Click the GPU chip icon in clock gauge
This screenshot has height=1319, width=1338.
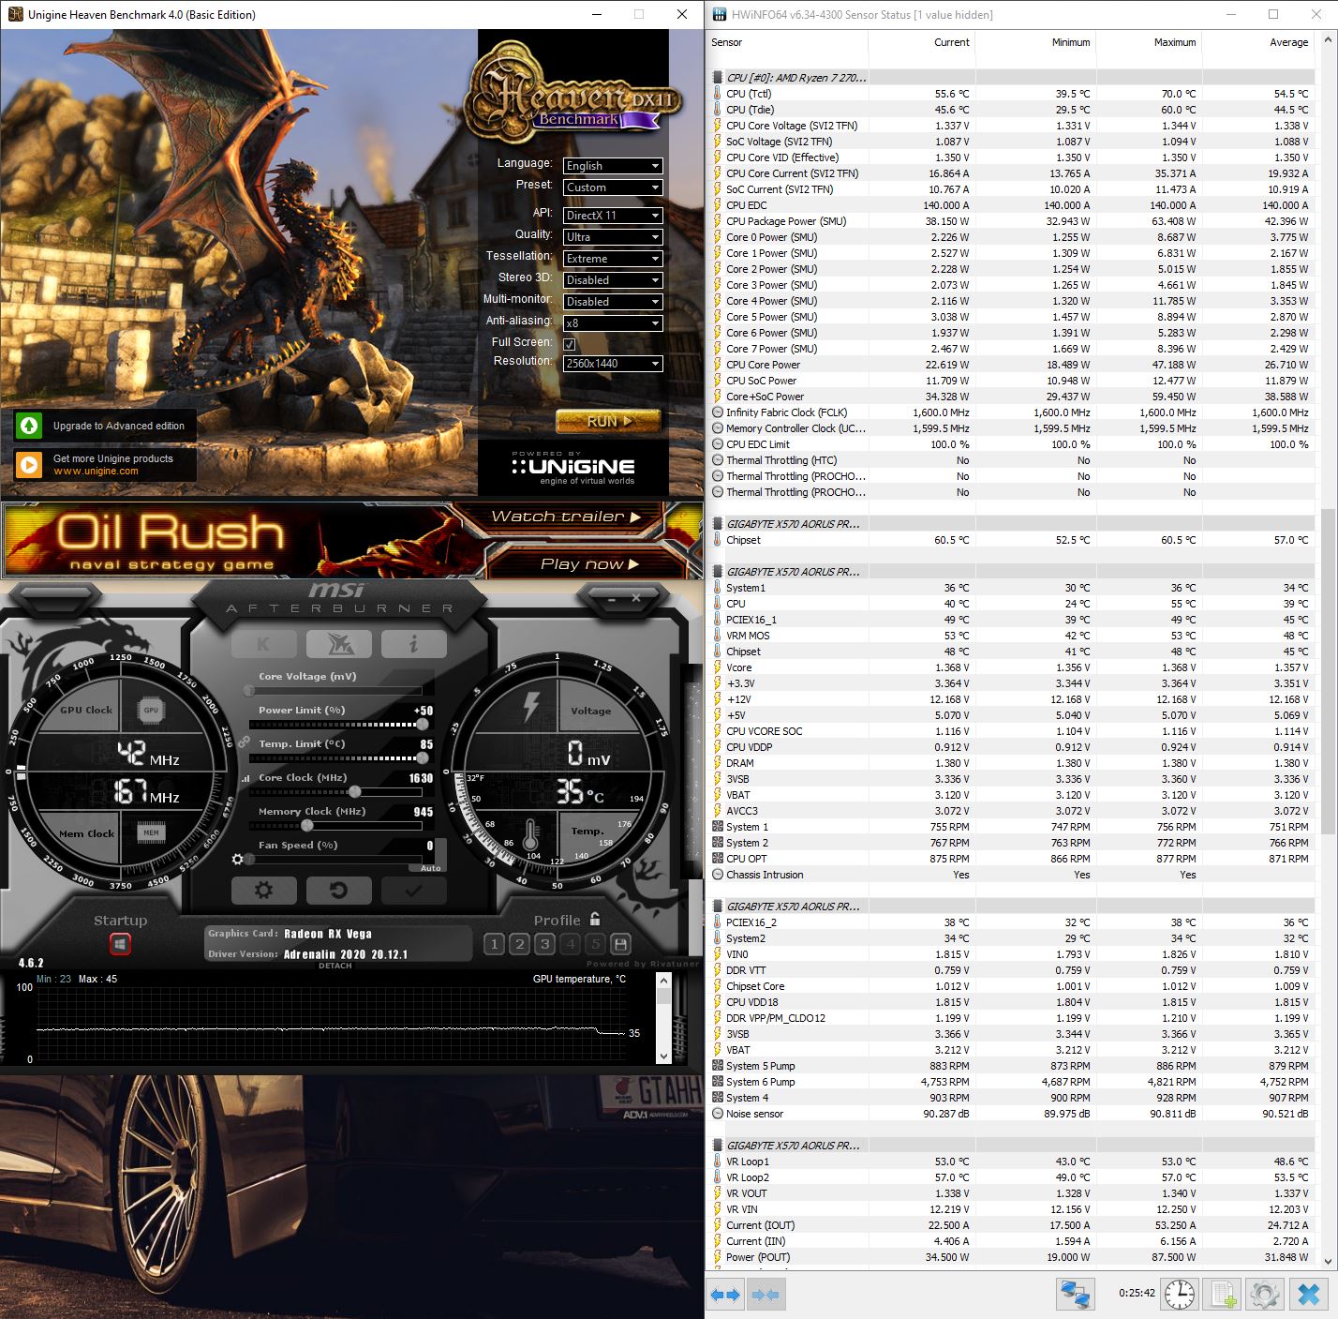pyautogui.click(x=151, y=711)
